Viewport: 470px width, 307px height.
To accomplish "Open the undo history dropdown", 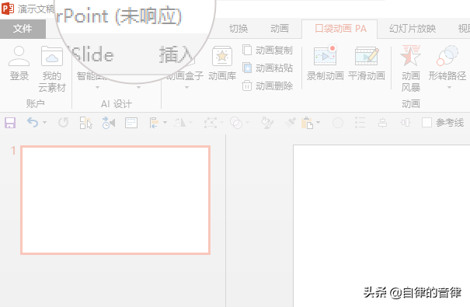I will point(44,123).
